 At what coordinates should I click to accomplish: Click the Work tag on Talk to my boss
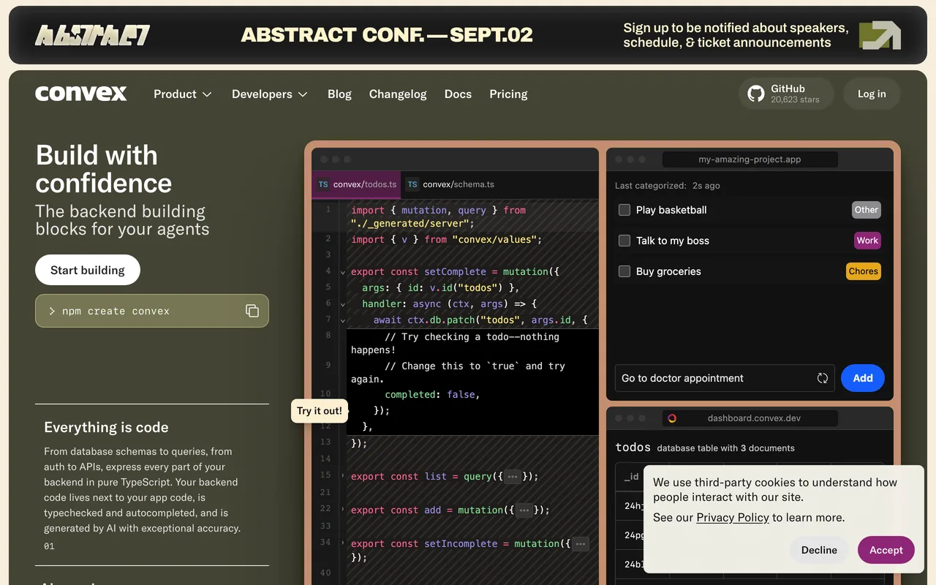[x=867, y=241]
